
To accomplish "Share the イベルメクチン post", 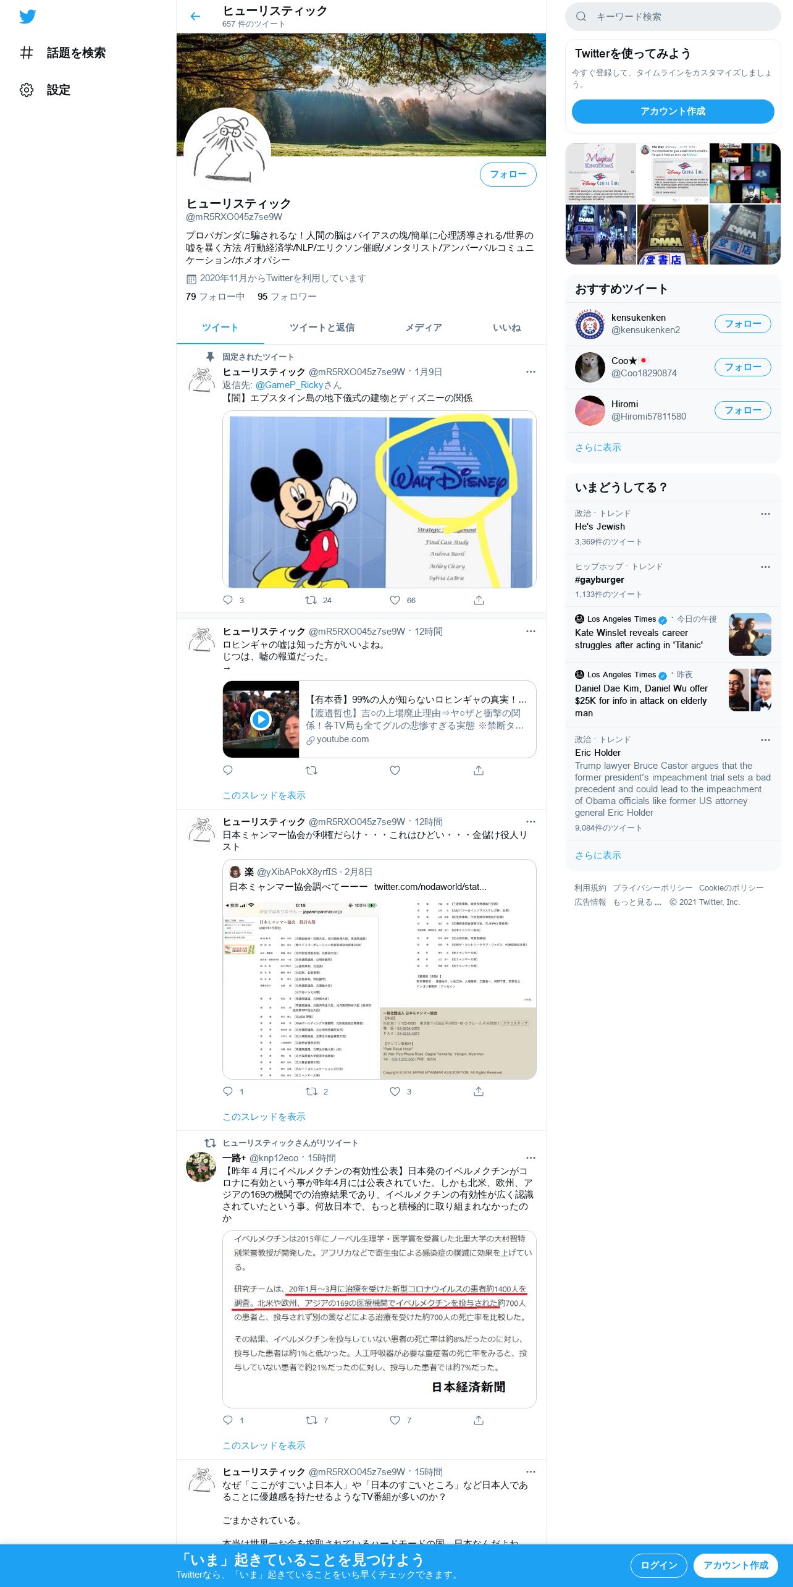I will click(x=479, y=1421).
